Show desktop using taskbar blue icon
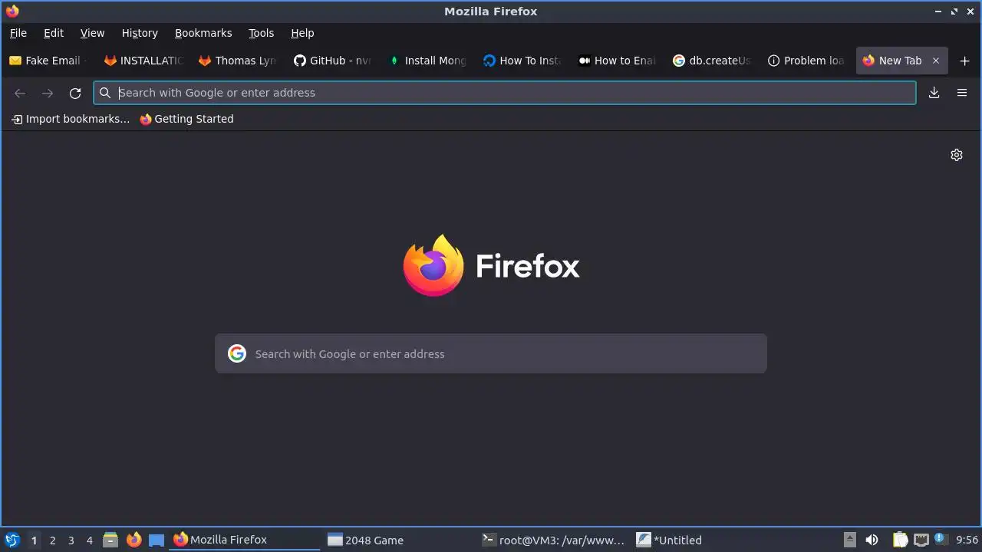Image resolution: width=982 pixels, height=552 pixels. [157, 540]
